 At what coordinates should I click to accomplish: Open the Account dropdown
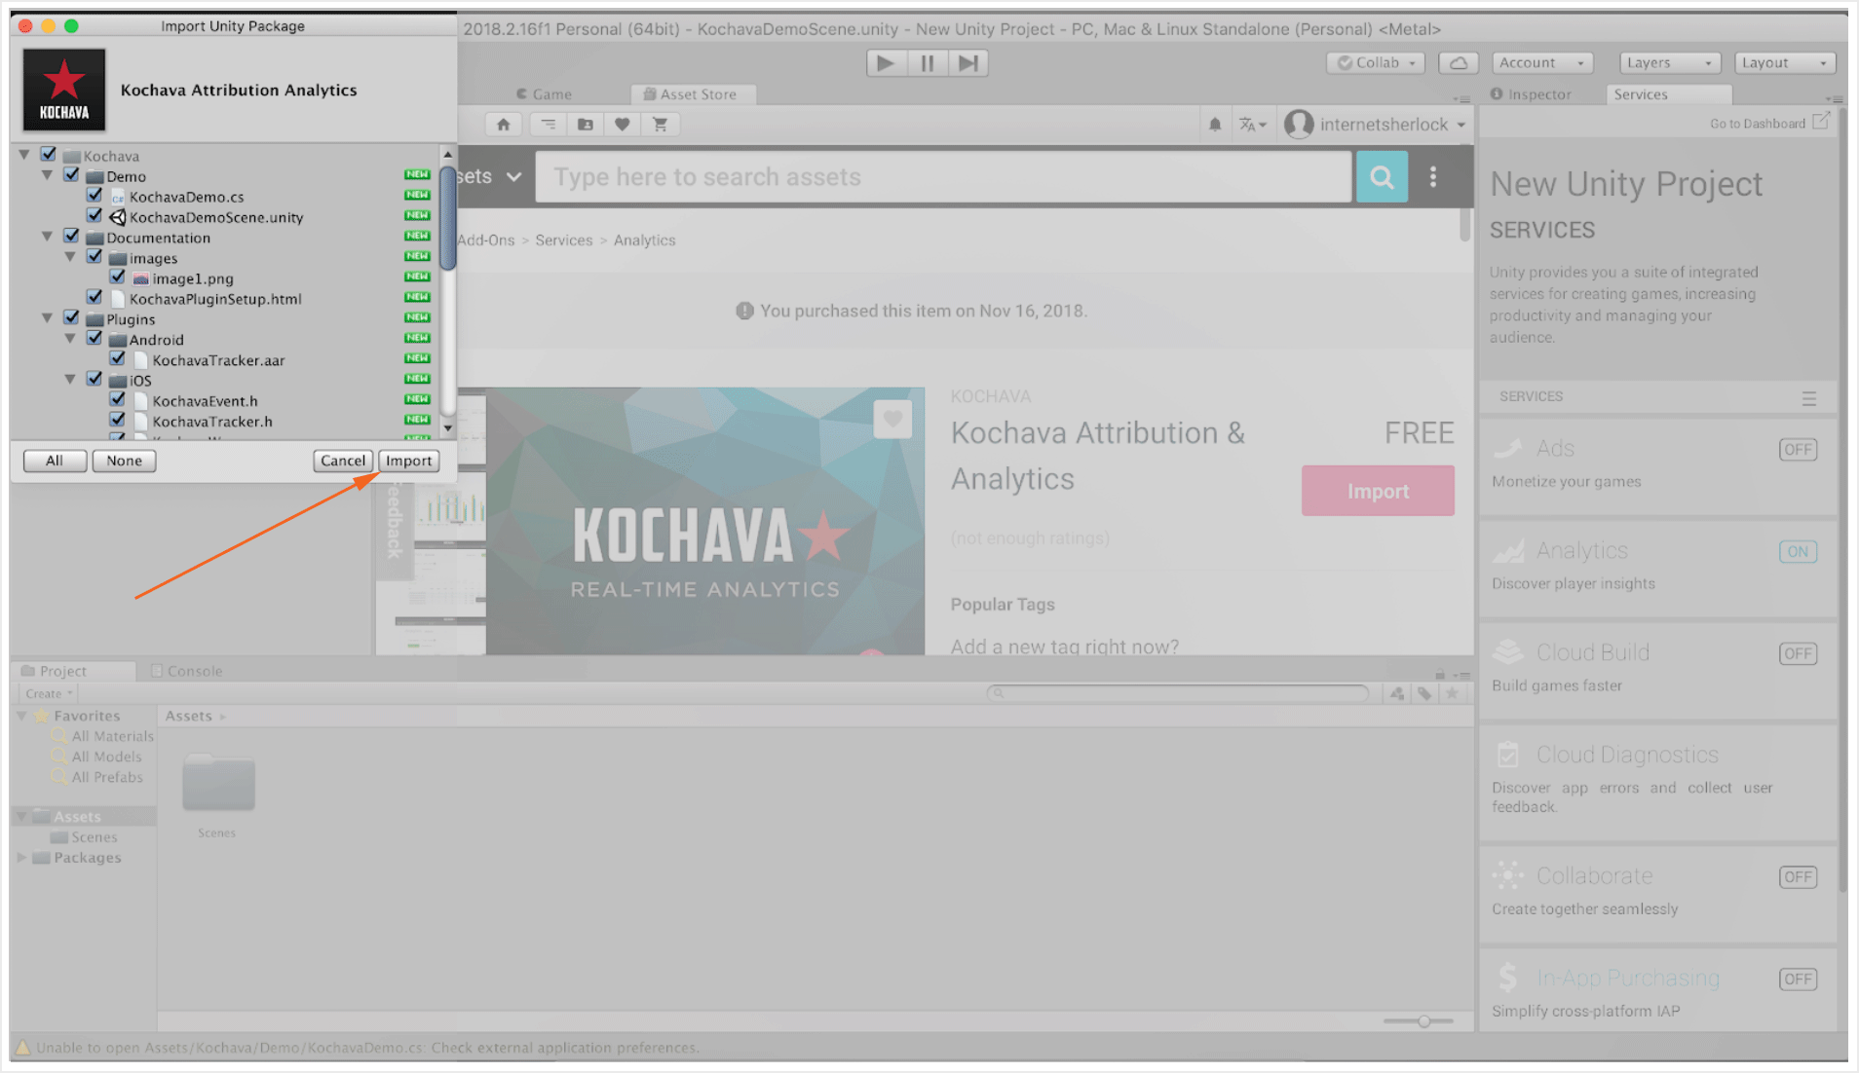pyautogui.click(x=1542, y=62)
